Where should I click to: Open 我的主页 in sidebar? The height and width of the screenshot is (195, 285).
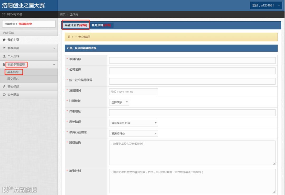29,40
